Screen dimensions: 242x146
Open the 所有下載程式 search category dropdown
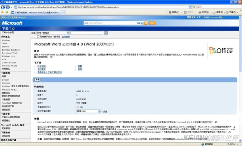pyautogui.click(x=53, y=33)
